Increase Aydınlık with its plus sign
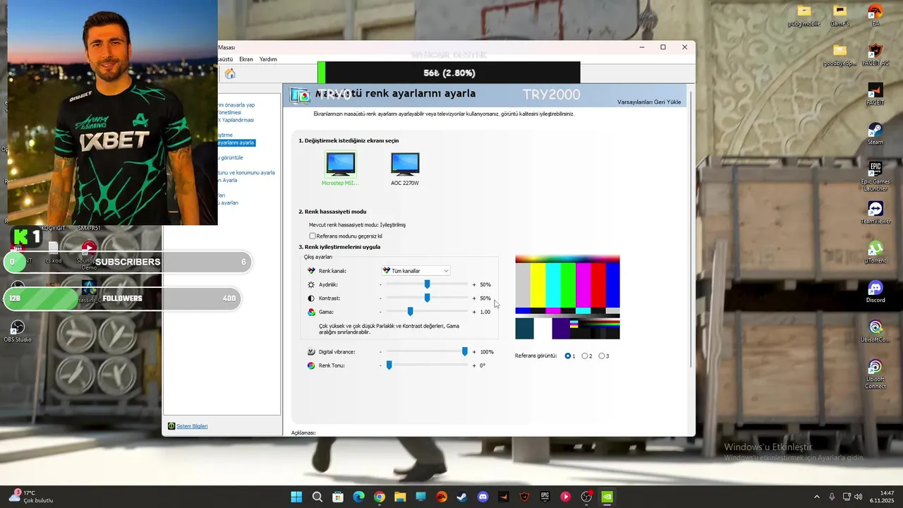The height and width of the screenshot is (508, 903). coord(474,285)
